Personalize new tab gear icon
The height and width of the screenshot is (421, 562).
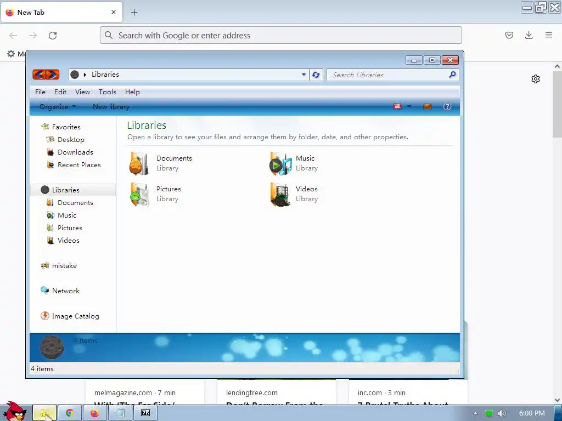click(536, 79)
